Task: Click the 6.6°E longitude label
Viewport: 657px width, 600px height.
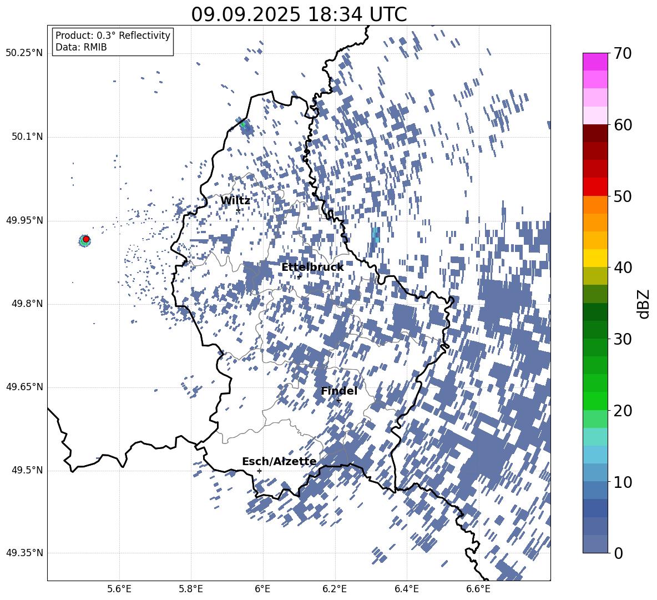Action: click(x=478, y=589)
